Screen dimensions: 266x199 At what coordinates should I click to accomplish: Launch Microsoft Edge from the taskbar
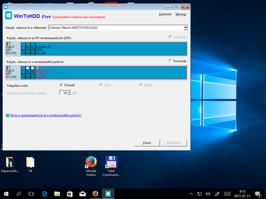(44, 194)
